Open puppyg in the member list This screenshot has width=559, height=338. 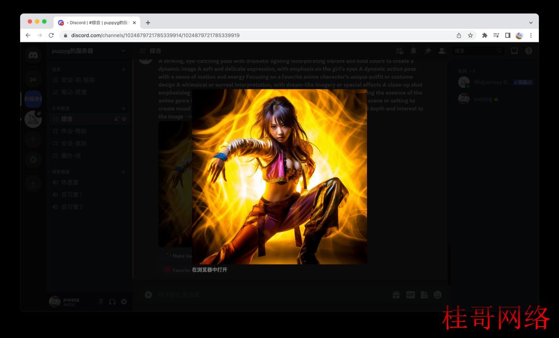point(495,99)
